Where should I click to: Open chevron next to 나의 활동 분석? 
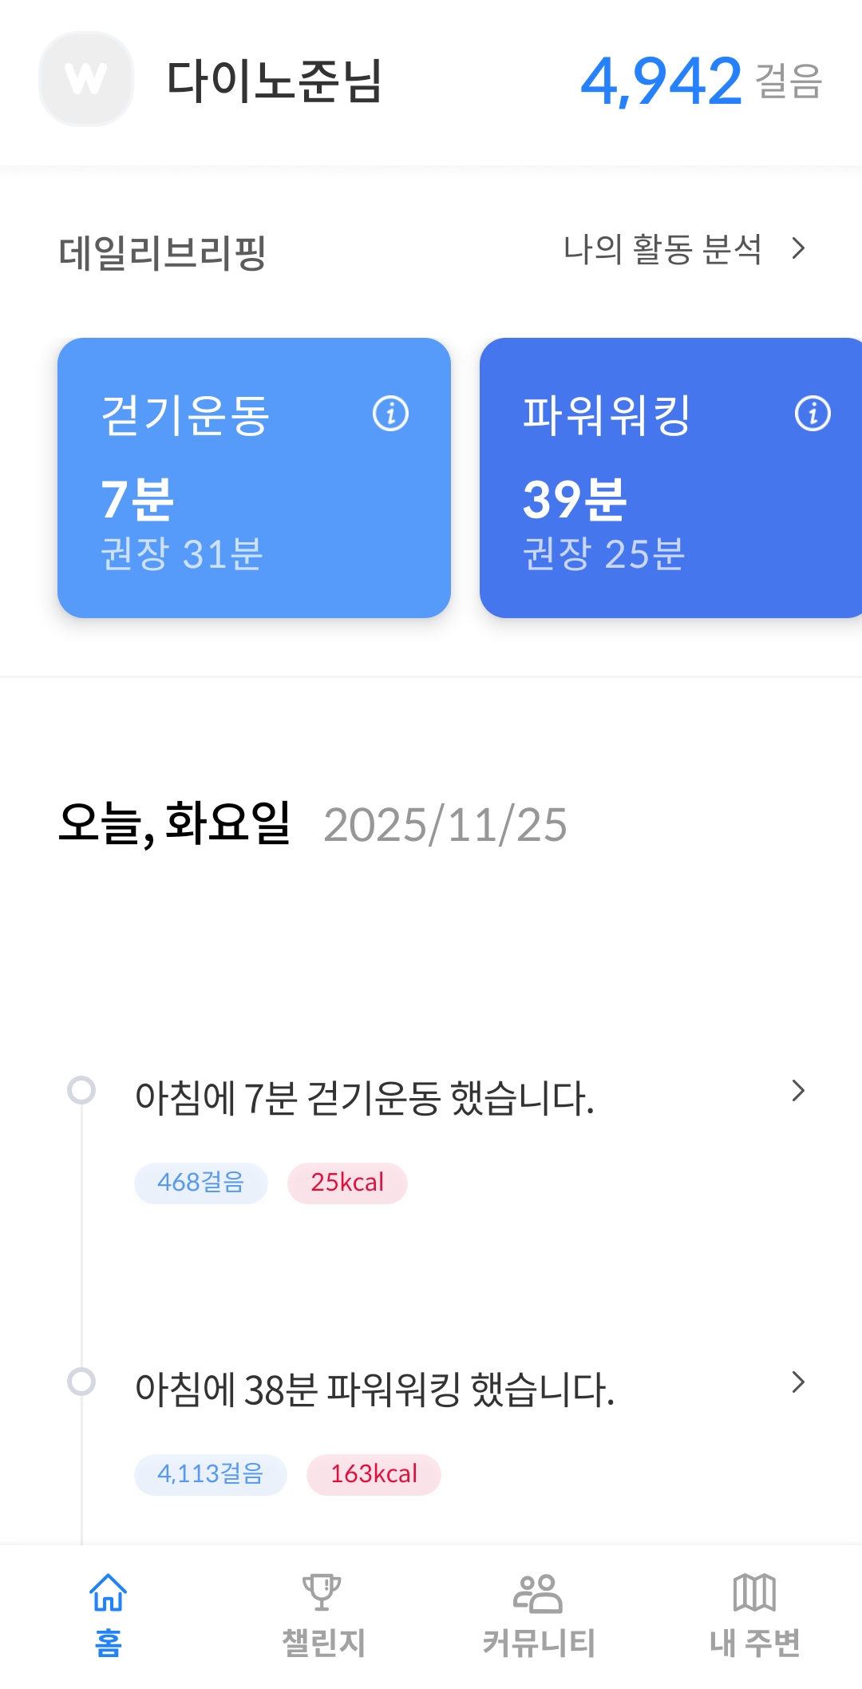797,249
